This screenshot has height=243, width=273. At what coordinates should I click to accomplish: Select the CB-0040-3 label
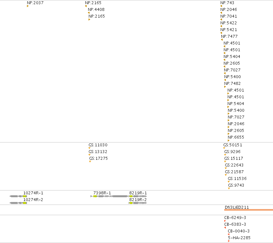tap(239, 231)
